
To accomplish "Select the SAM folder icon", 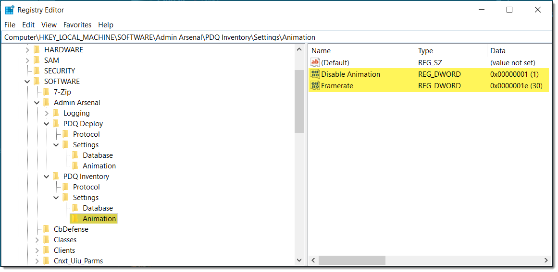I will (37, 60).
